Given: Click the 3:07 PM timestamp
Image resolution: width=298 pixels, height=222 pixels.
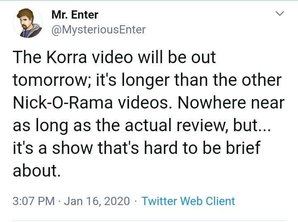Looking at the screenshot, I should coord(34,201).
